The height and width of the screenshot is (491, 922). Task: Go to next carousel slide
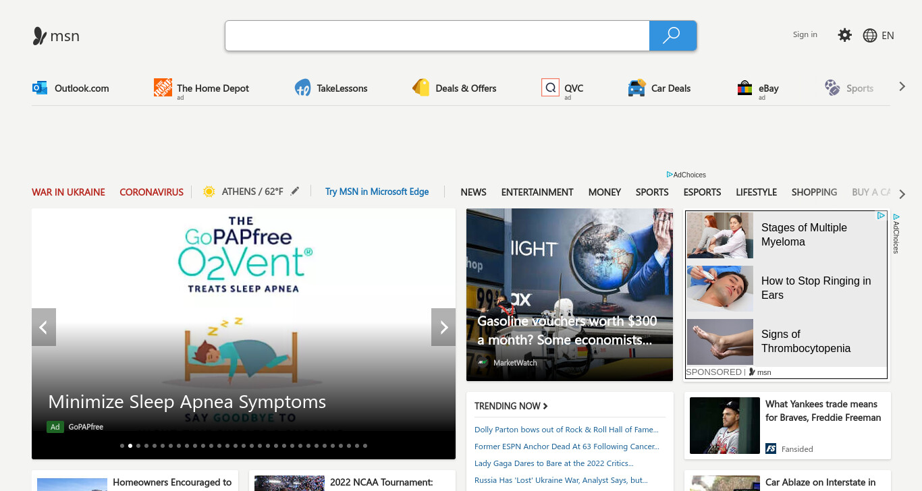click(x=443, y=328)
